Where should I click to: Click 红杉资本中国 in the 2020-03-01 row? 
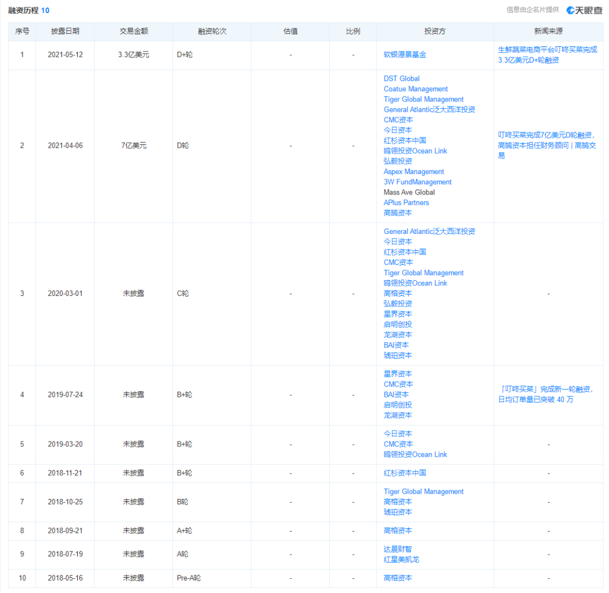tap(405, 252)
